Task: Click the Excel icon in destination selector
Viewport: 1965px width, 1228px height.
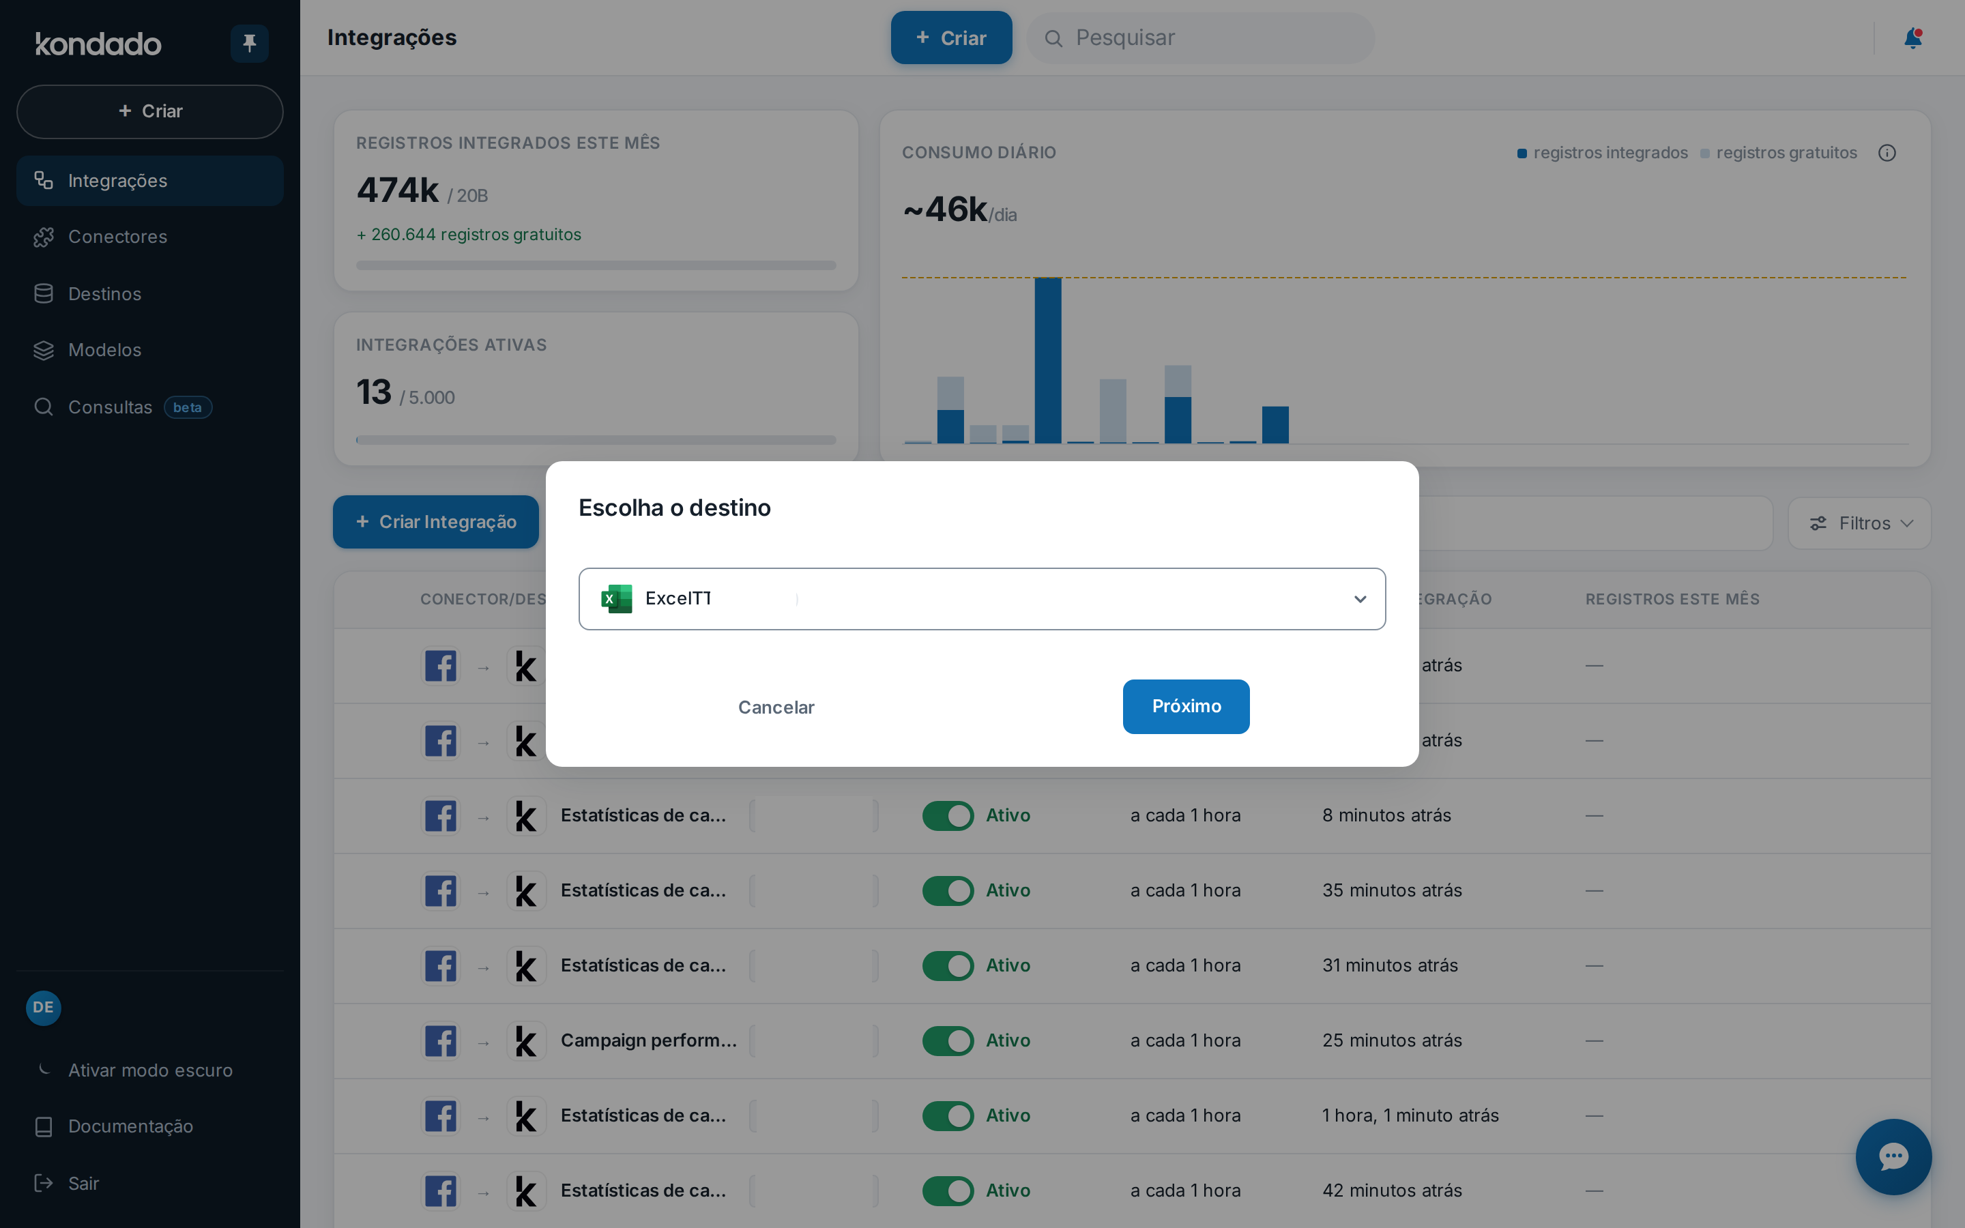Action: 616,598
